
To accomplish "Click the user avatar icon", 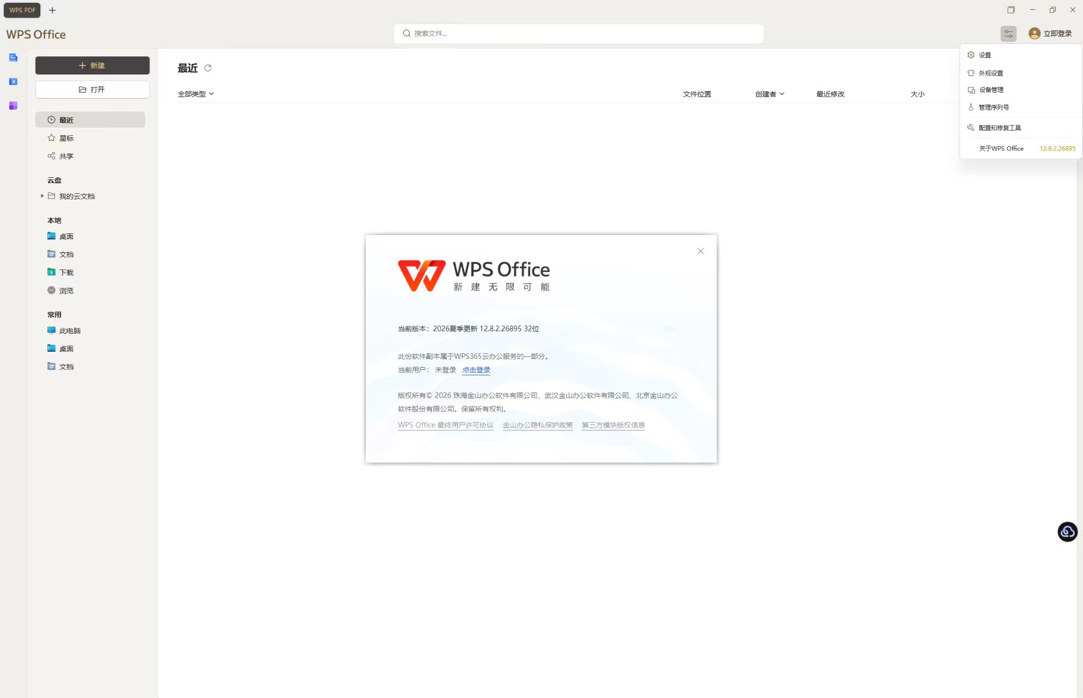I will [1034, 34].
